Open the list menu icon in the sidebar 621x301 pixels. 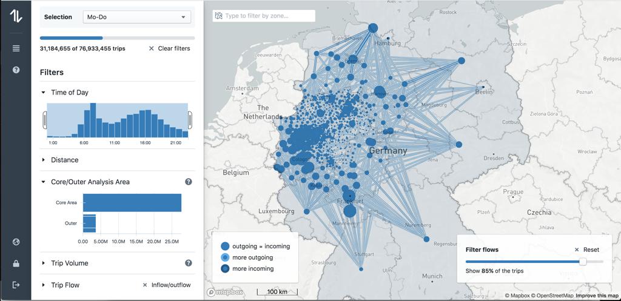coord(16,48)
